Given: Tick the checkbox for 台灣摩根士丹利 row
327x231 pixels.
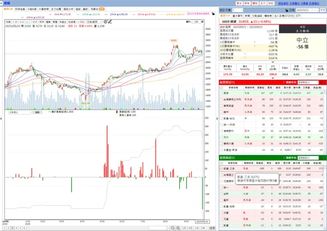Looking at the screenshot, I should point(221,100).
